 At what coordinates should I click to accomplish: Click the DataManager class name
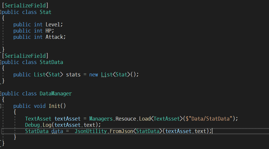56,94
